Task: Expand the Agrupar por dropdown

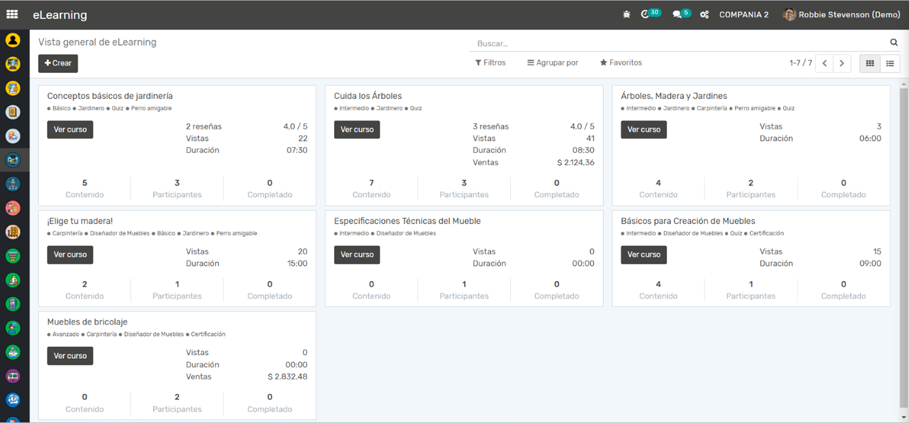Action: click(552, 63)
